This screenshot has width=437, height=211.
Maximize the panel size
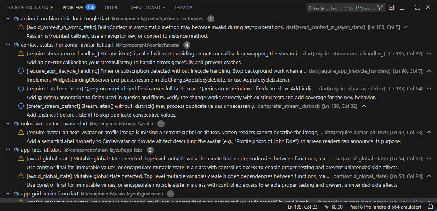click(418, 8)
